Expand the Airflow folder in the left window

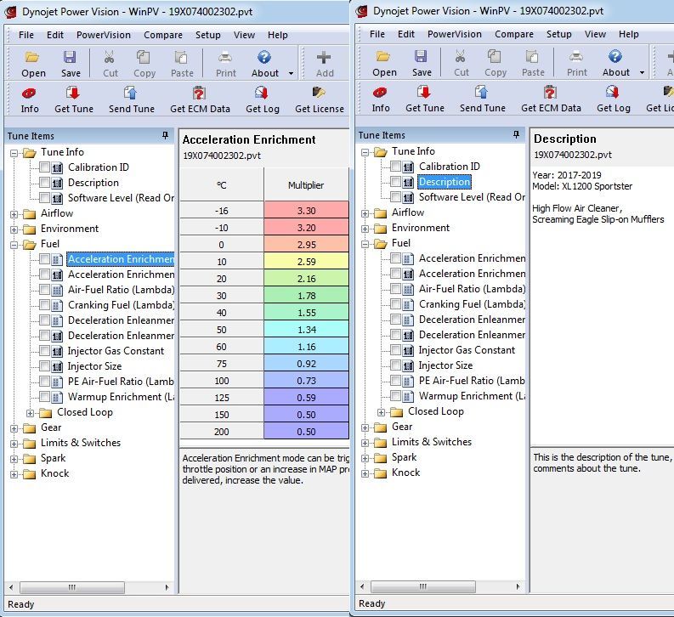pyautogui.click(x=14, y=213)
